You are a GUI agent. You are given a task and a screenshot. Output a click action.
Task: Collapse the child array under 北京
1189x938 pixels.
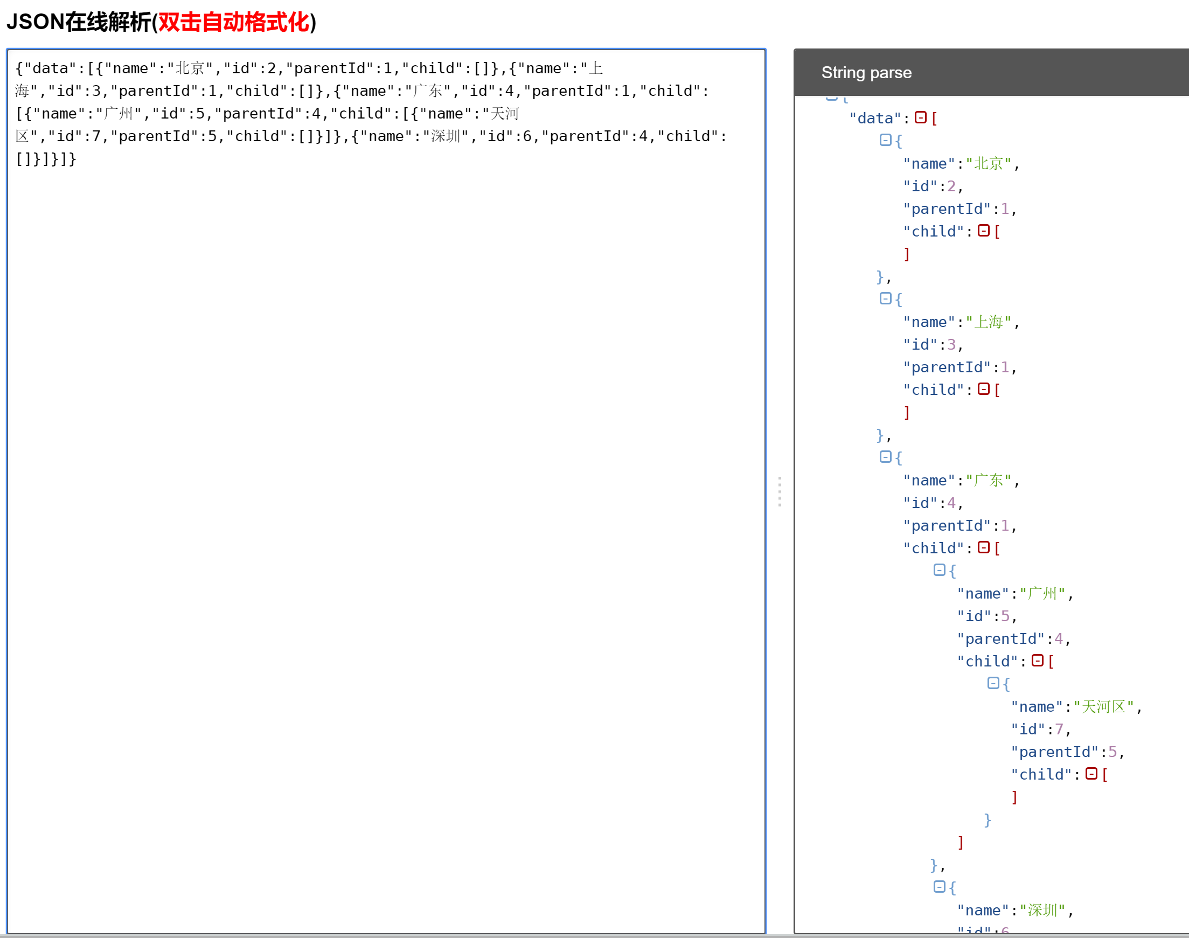pyautogui.click(x=983, y=231)
